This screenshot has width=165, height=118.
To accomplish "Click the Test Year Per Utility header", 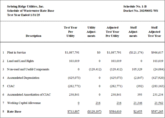I will point(71,32).
